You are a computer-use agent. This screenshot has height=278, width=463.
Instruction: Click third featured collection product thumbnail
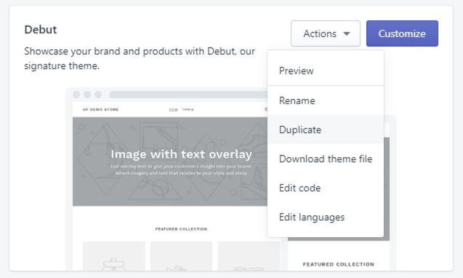tap(249, 256)
